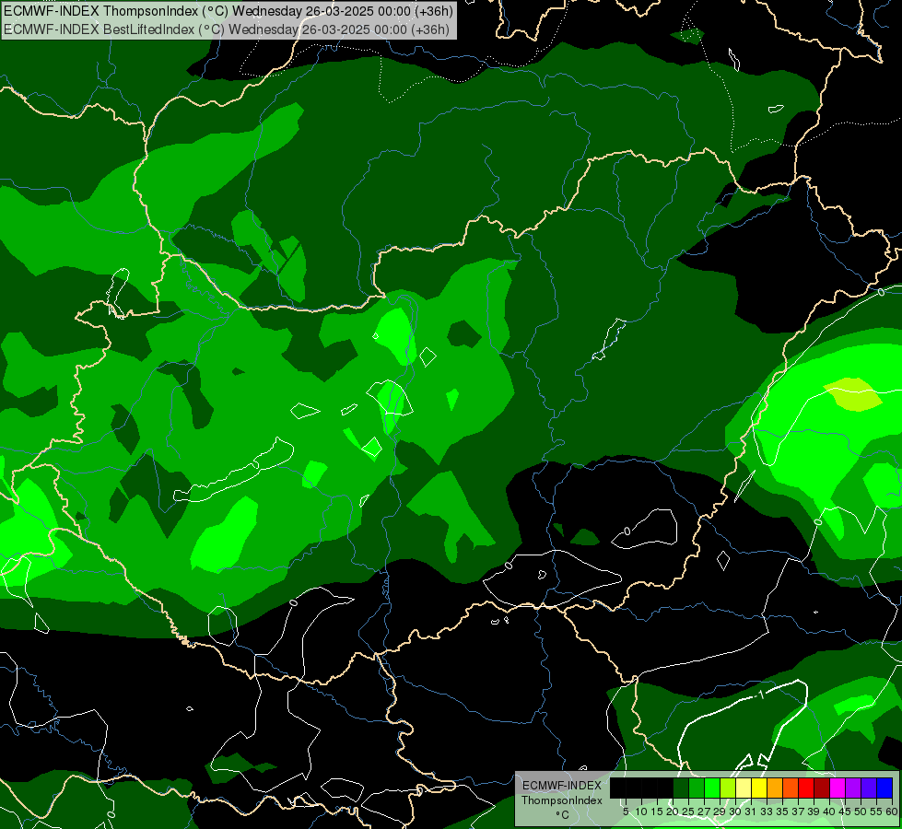Click the indigo 50–55 legend swatch
The width and height of the screenshot is (902, 829).
coord(869,788)
